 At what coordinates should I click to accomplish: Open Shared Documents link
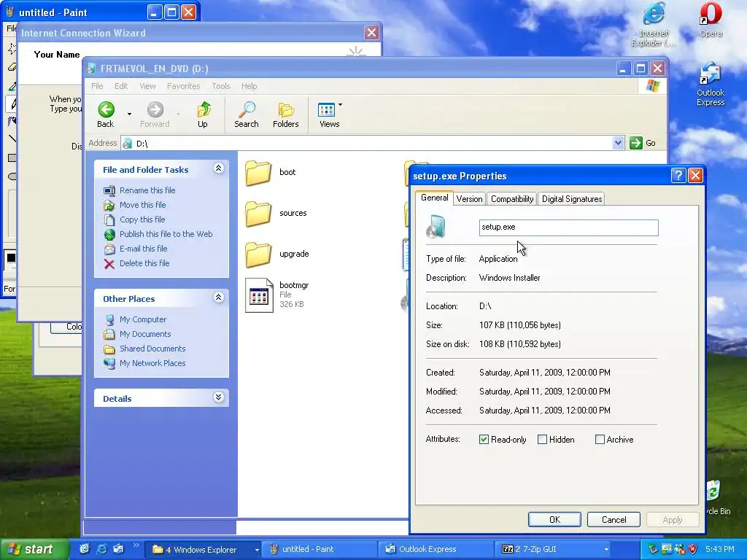click(152, 349)
